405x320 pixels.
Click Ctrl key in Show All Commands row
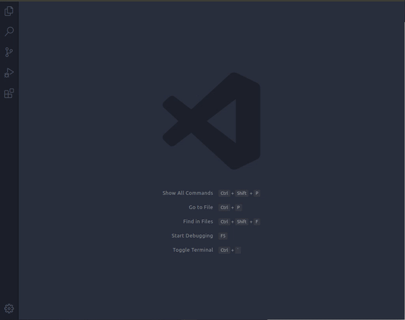pos(224,193)
